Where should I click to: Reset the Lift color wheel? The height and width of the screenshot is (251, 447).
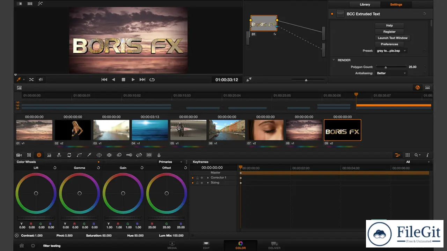(55, 168)
